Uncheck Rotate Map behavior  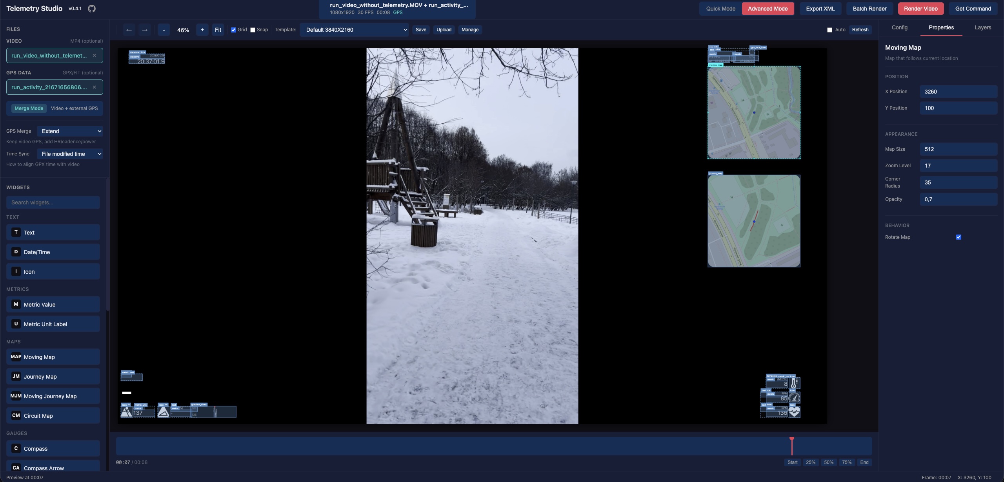coord(958,237)
